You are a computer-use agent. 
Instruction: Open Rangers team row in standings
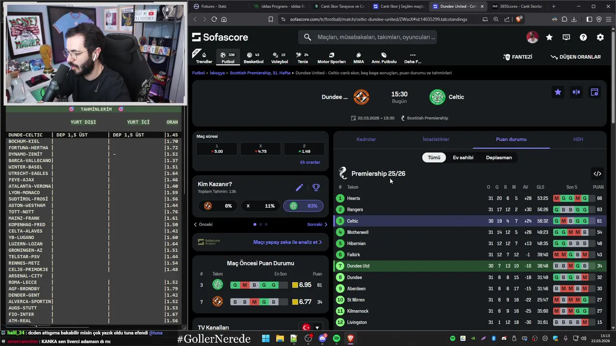click(470, 210)
